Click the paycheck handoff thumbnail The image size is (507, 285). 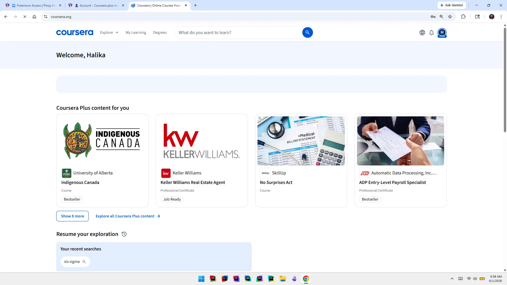400,141
